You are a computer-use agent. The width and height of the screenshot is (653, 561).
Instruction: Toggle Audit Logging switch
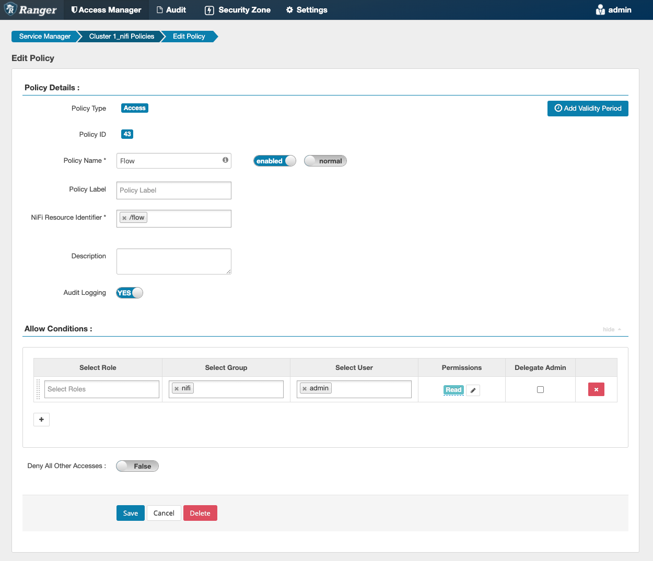click(x=130, y=293)
